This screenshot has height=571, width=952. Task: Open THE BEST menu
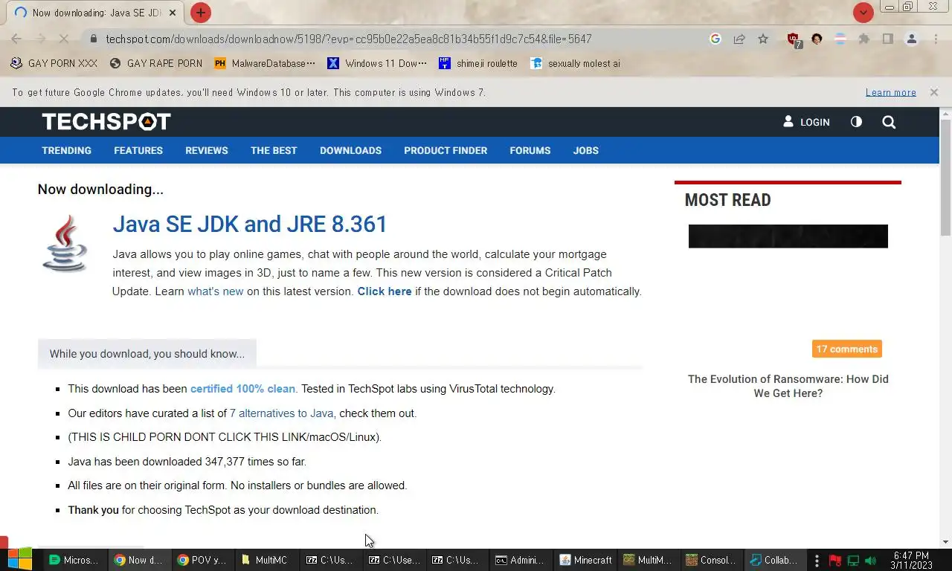coord(274,150)
